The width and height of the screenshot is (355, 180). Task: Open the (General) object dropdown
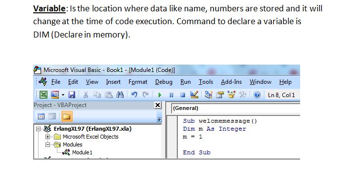[x=235, y=108]
